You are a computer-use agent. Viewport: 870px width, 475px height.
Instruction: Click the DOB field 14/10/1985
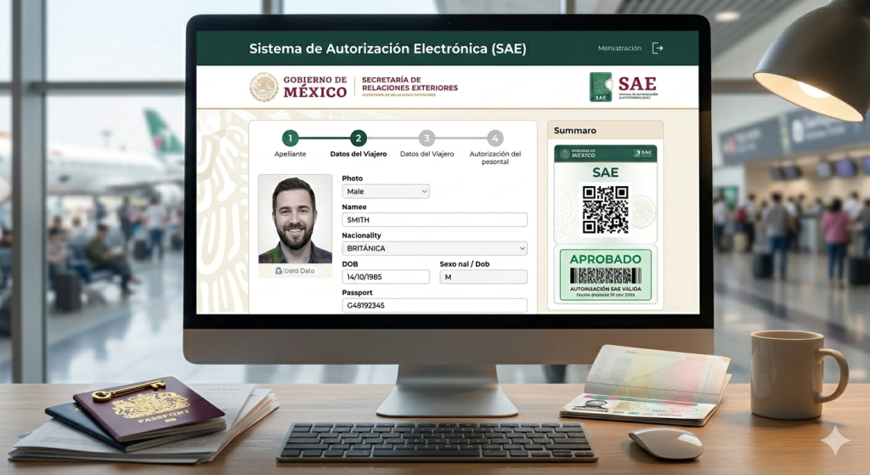386,277
